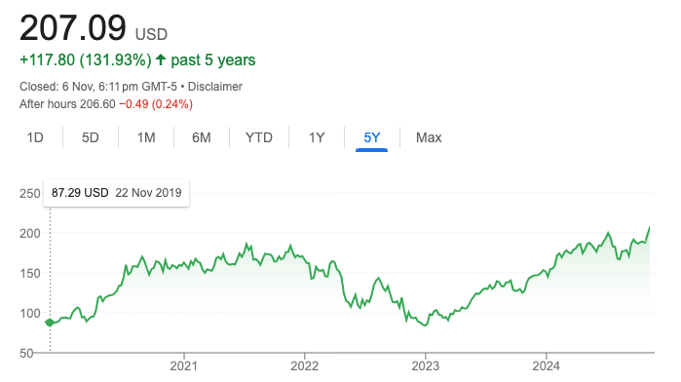Click the selected 5Y tab
681x382 pixels.
pyautogui.click(x=372, y=137)
